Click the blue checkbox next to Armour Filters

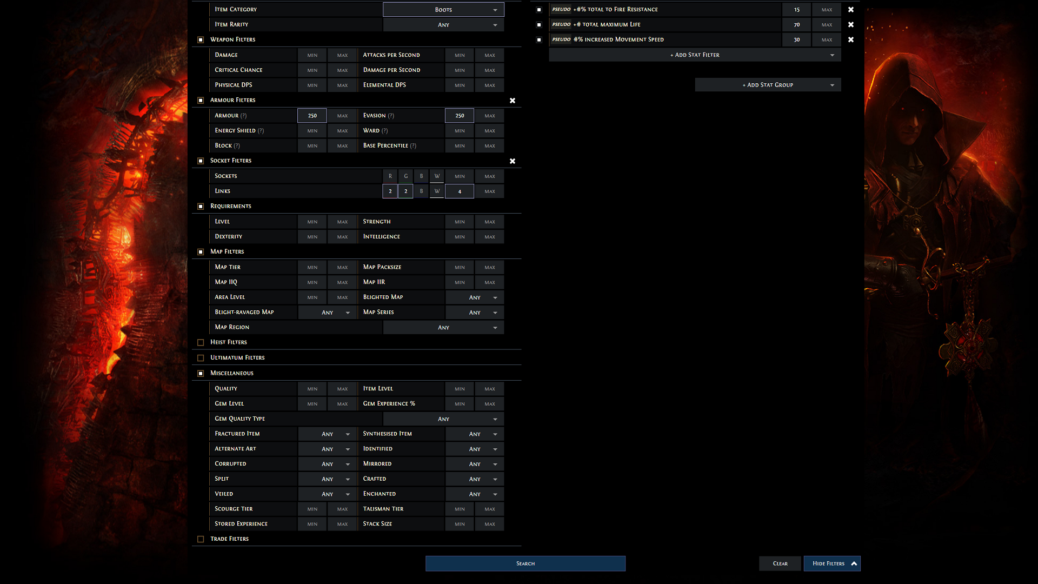click(201, 100)
